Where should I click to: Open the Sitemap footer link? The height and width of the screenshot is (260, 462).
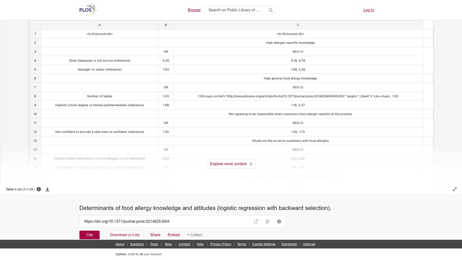309,244
